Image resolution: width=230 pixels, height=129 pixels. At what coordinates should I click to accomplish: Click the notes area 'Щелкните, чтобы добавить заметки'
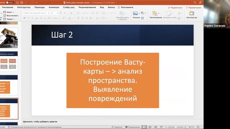[x=40, y=121]
